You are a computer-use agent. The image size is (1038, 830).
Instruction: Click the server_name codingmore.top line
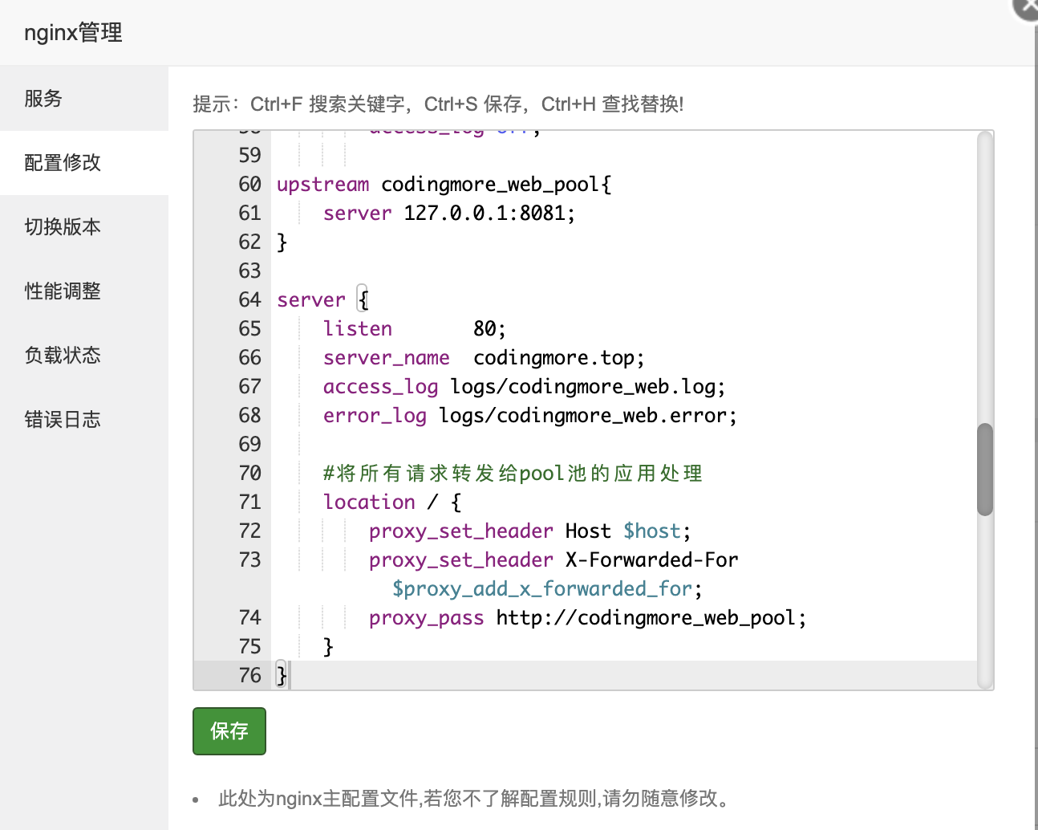(483, 358)
